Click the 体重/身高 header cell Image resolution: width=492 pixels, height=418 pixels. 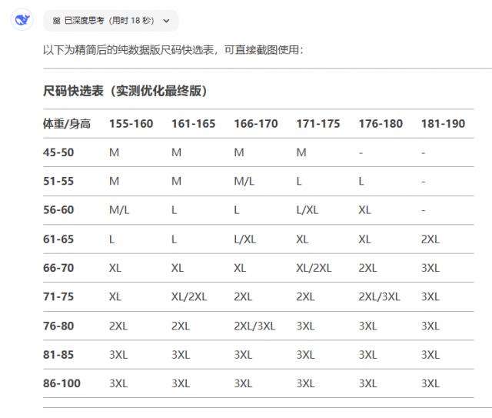[67, 123]
